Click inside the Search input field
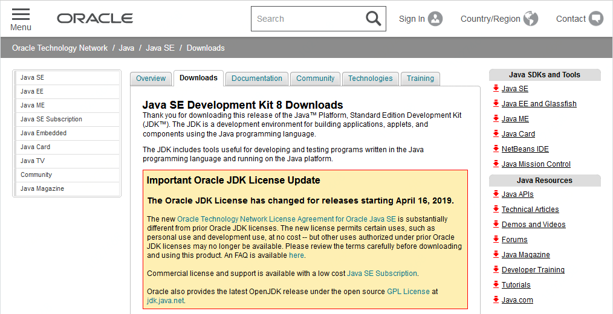 [x=309, y=19]
